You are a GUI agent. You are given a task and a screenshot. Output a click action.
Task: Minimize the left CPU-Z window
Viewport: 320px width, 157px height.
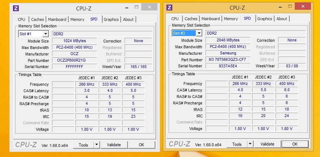[126, 7]
